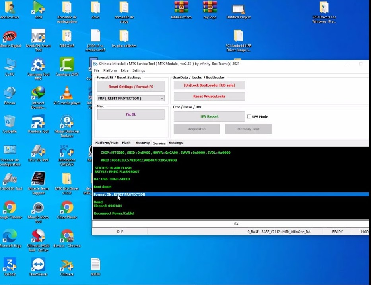Open the Pandora Tool desktop icon
Viewport: 371px width, 285px height.
(x=38, y=122)
